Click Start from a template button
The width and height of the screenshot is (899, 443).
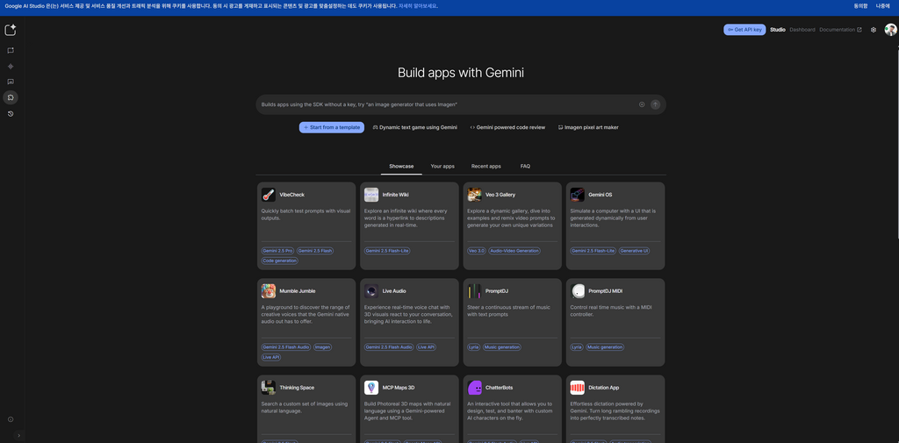[331, 127]
